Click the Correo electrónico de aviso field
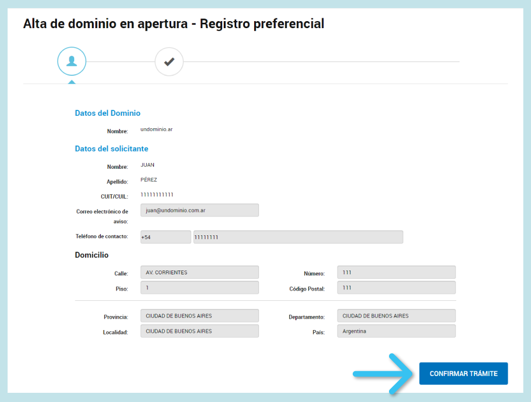Screen dimensions: 531x402 pyautogui.click(x=199, y=210)
